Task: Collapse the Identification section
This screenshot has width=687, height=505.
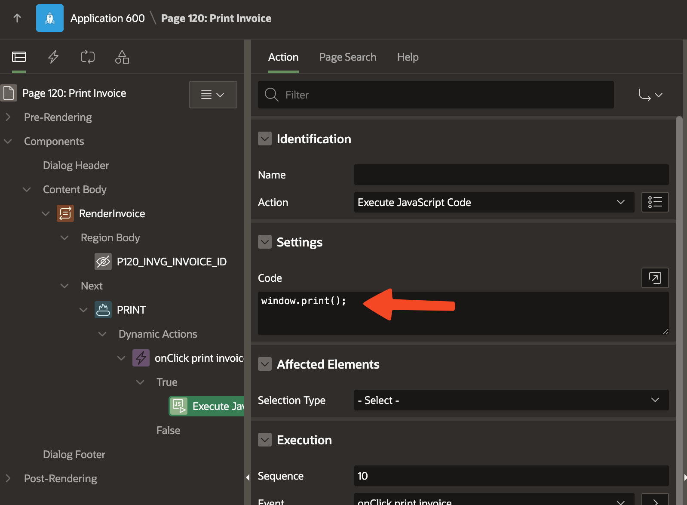Action: (x=265, y=139)
